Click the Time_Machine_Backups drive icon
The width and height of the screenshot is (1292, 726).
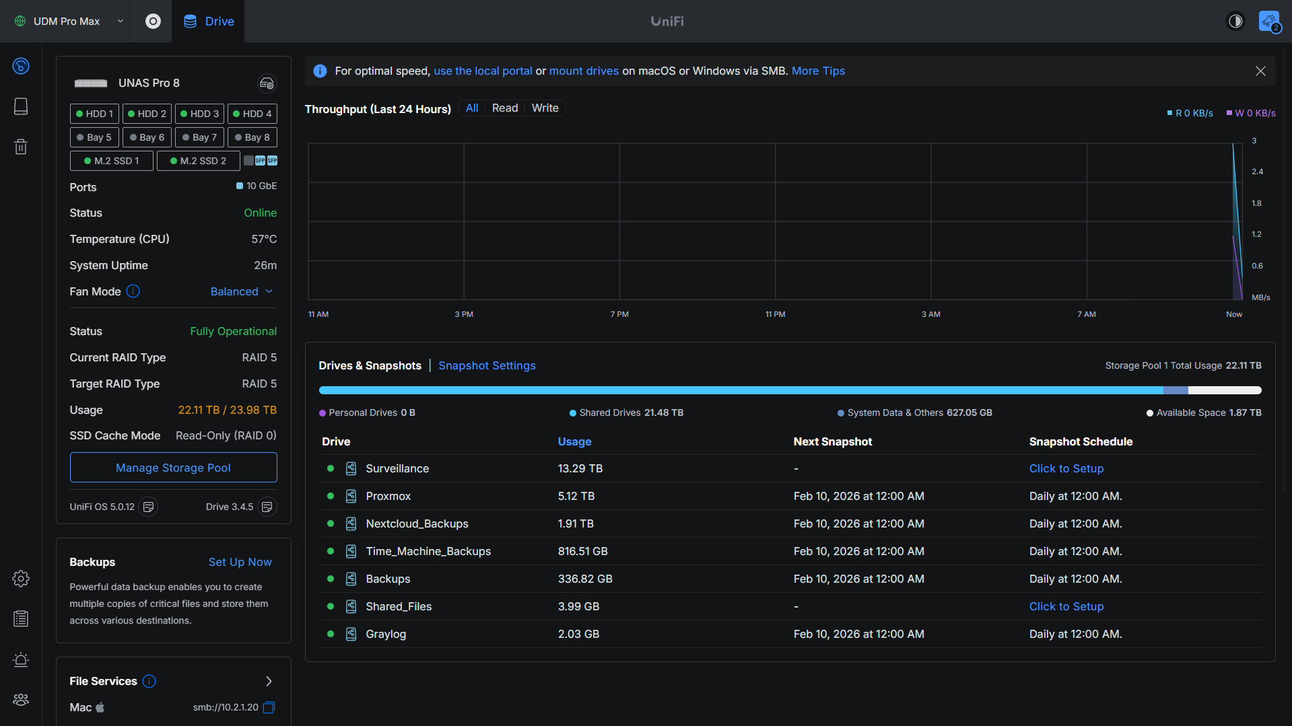[351, 552]
